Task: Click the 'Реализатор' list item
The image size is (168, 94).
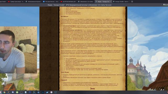Action: [x=68, y=10]
